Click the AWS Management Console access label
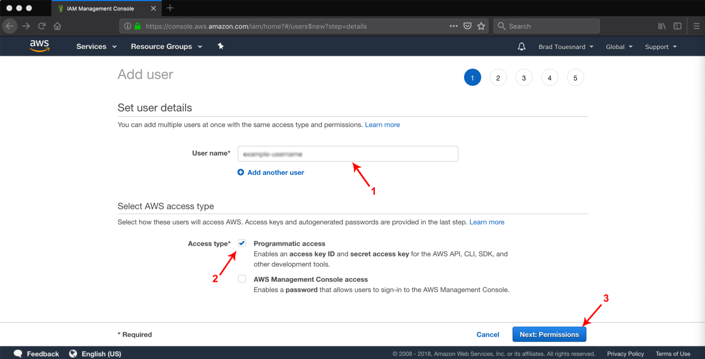 [x=310, y=279]
